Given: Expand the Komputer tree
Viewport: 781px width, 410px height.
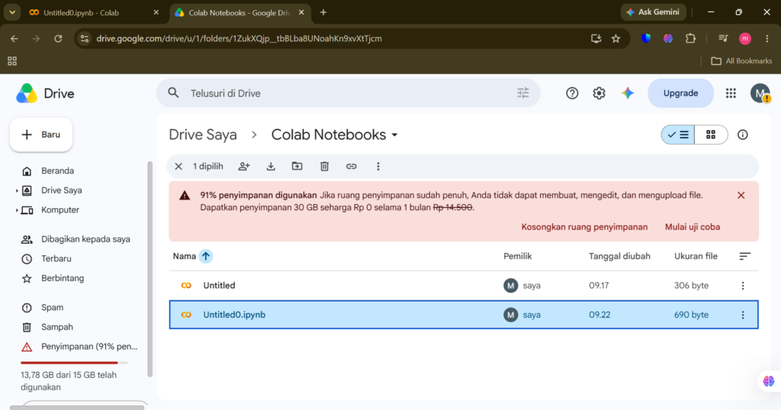Looking at the screenshot, I should click(x=17, y=210).
